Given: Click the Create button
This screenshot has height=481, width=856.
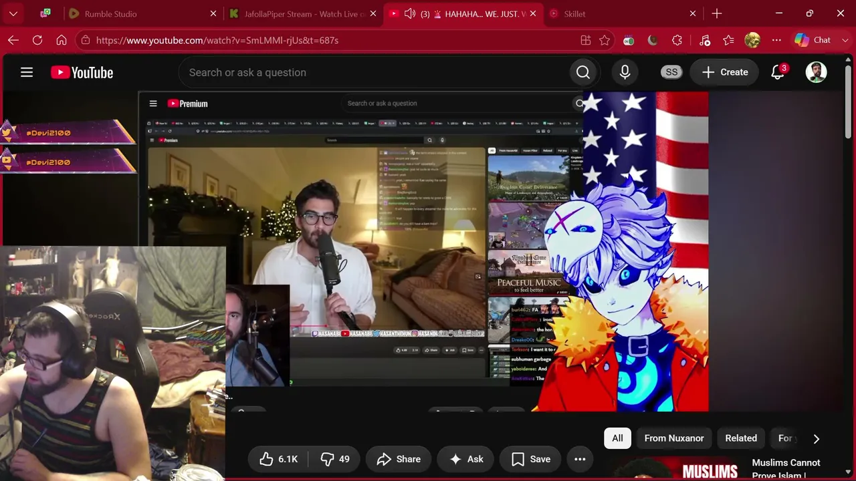Looking at the screenshot, I should pyautogui.click(x=725, y=72).
